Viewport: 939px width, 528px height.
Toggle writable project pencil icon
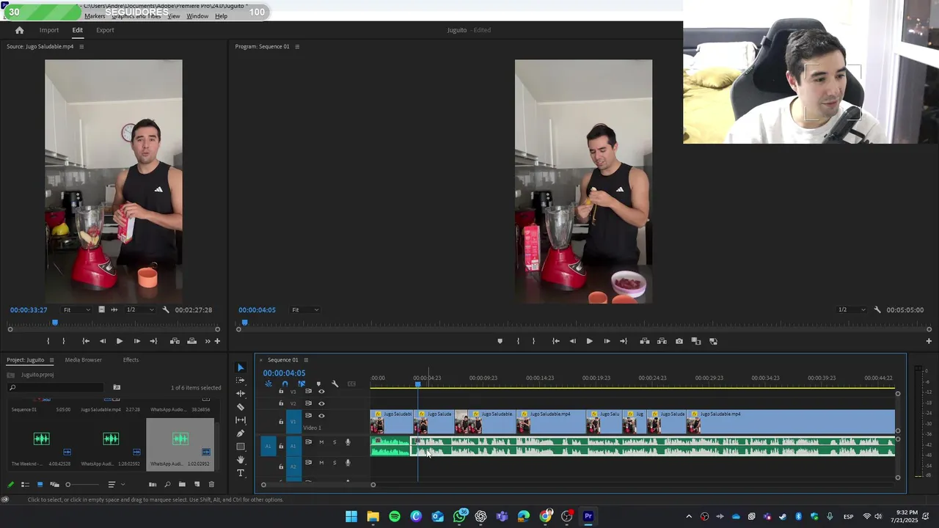point(10,484)
